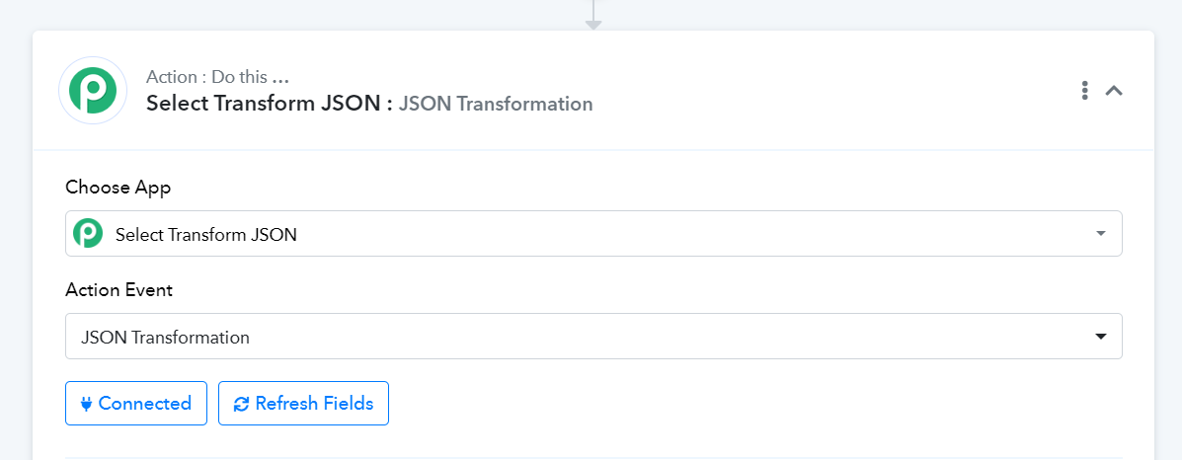Collapse the action step with the up chevron
This screenshot has width=1182, height=460.
(x=1114, y=91)
